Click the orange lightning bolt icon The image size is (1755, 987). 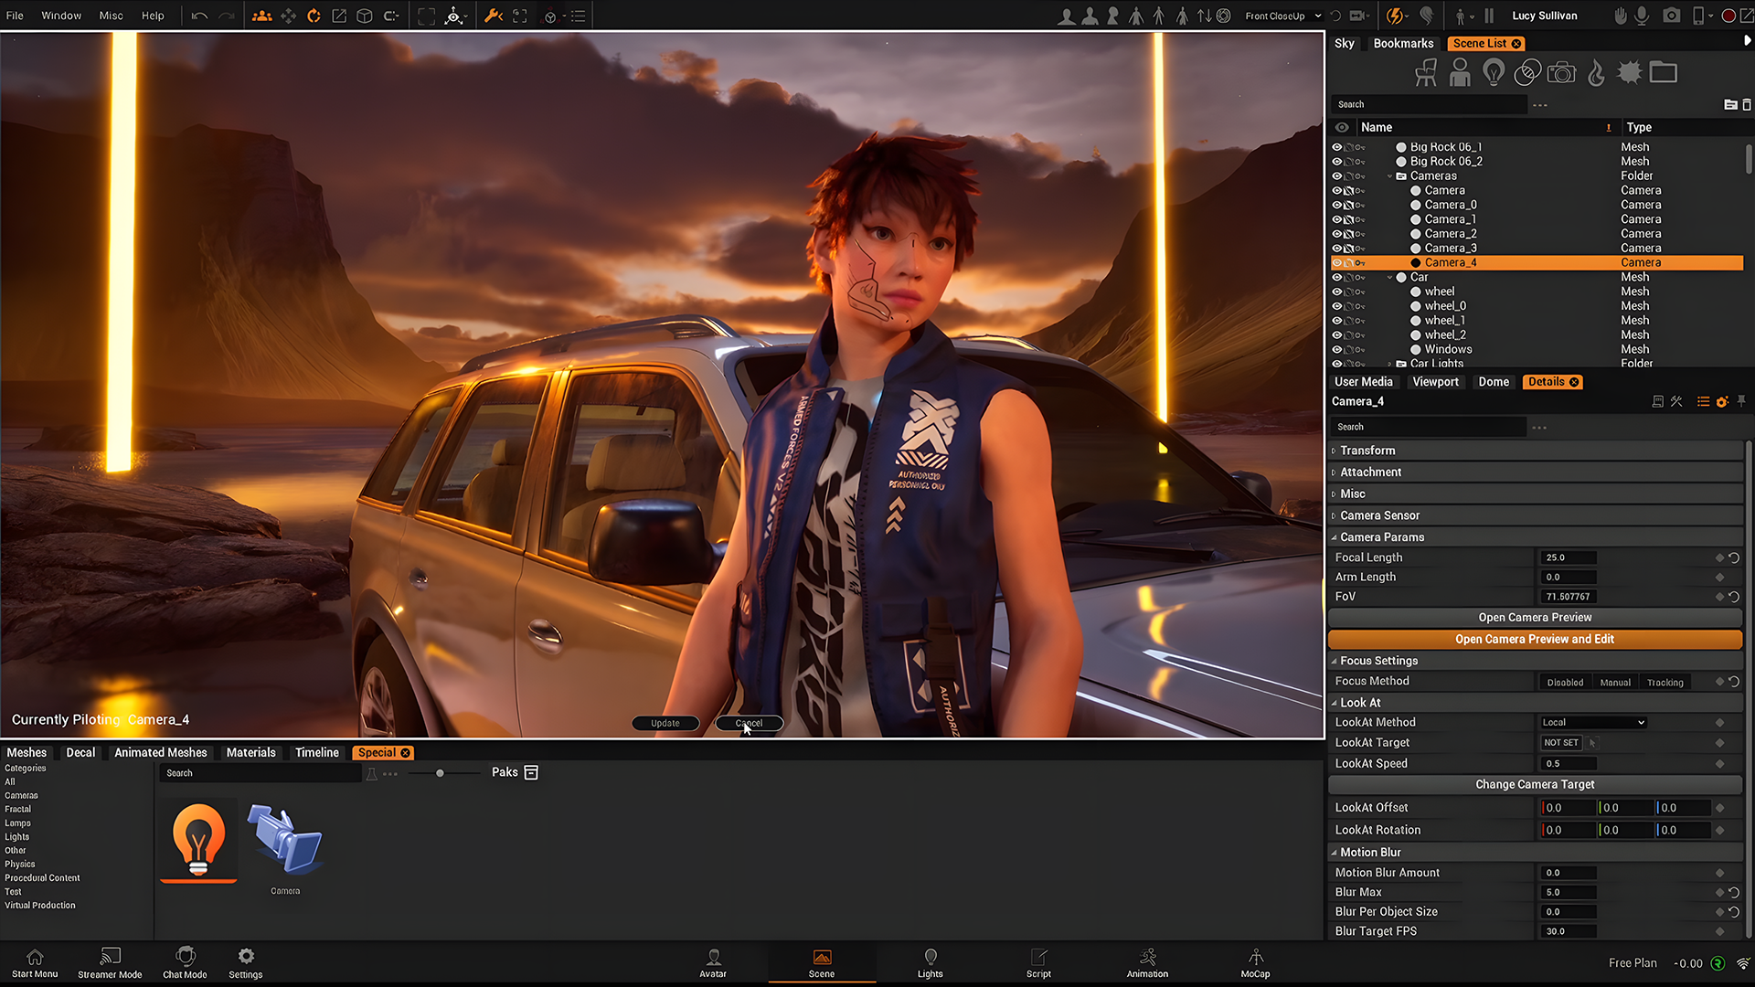(1395, 16)
